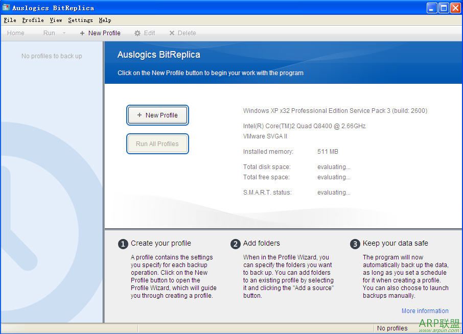The height and width of the screenshot is (334, 463).
Task: Go to Home in the toolbar
Action: click(x=16, y=33)
